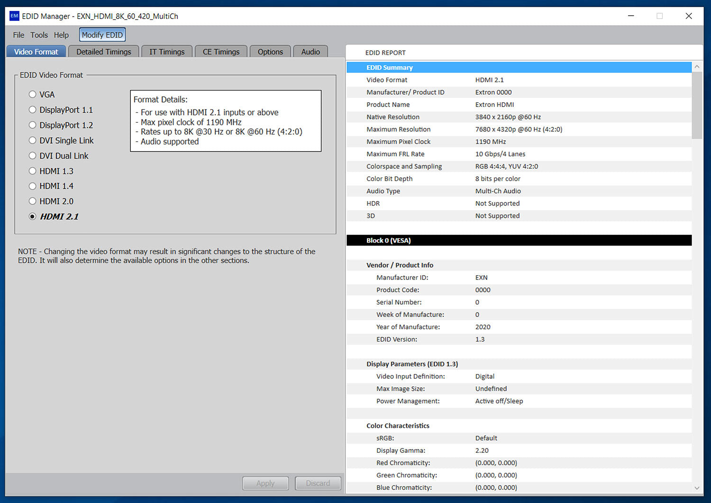Click the EDID report scrollbar up arrow
The width and height of the screenshot is (711, 503).
pos(697,67)
